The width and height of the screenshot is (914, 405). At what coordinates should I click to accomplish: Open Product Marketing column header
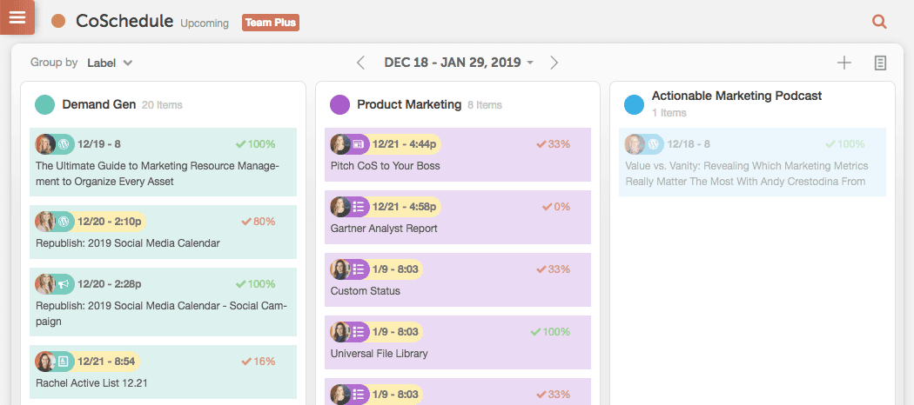point(409,105)
